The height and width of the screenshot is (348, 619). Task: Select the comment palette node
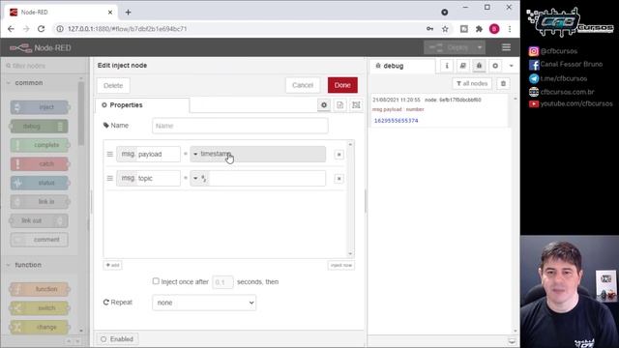pos(40,240)
